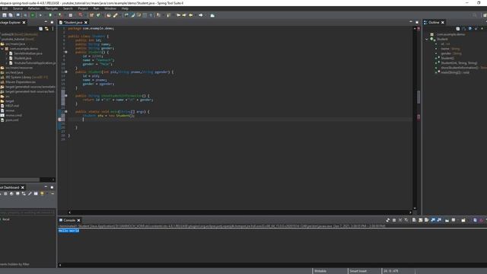Toggle Link with Editor in Package Explorer
This screenshot has width=487, height=274.
pyautogui.click(x=46, y=29)
